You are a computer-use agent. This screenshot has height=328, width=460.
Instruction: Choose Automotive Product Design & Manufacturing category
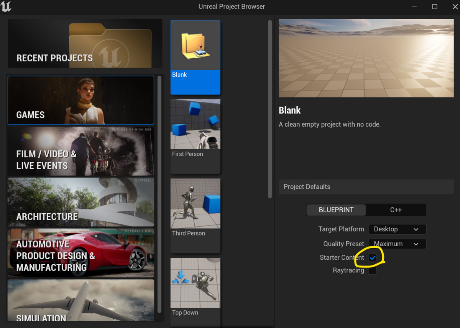81,253
